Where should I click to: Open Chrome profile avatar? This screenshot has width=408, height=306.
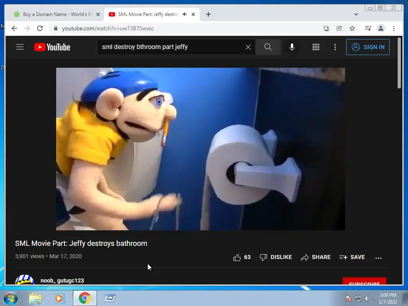[381, 28]
